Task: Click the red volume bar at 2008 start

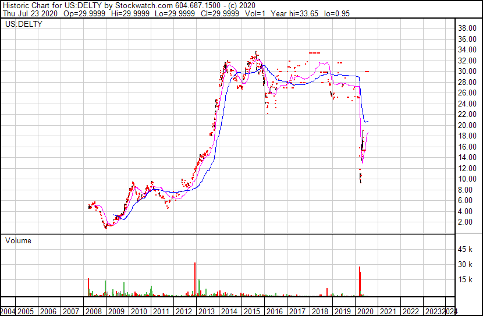Action: tap(88, 287)
